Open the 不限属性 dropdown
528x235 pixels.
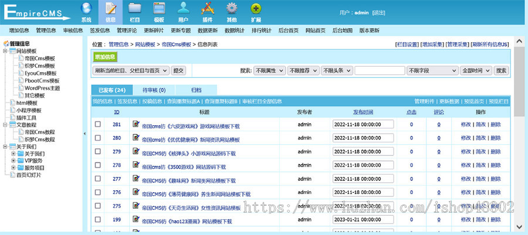269,70
